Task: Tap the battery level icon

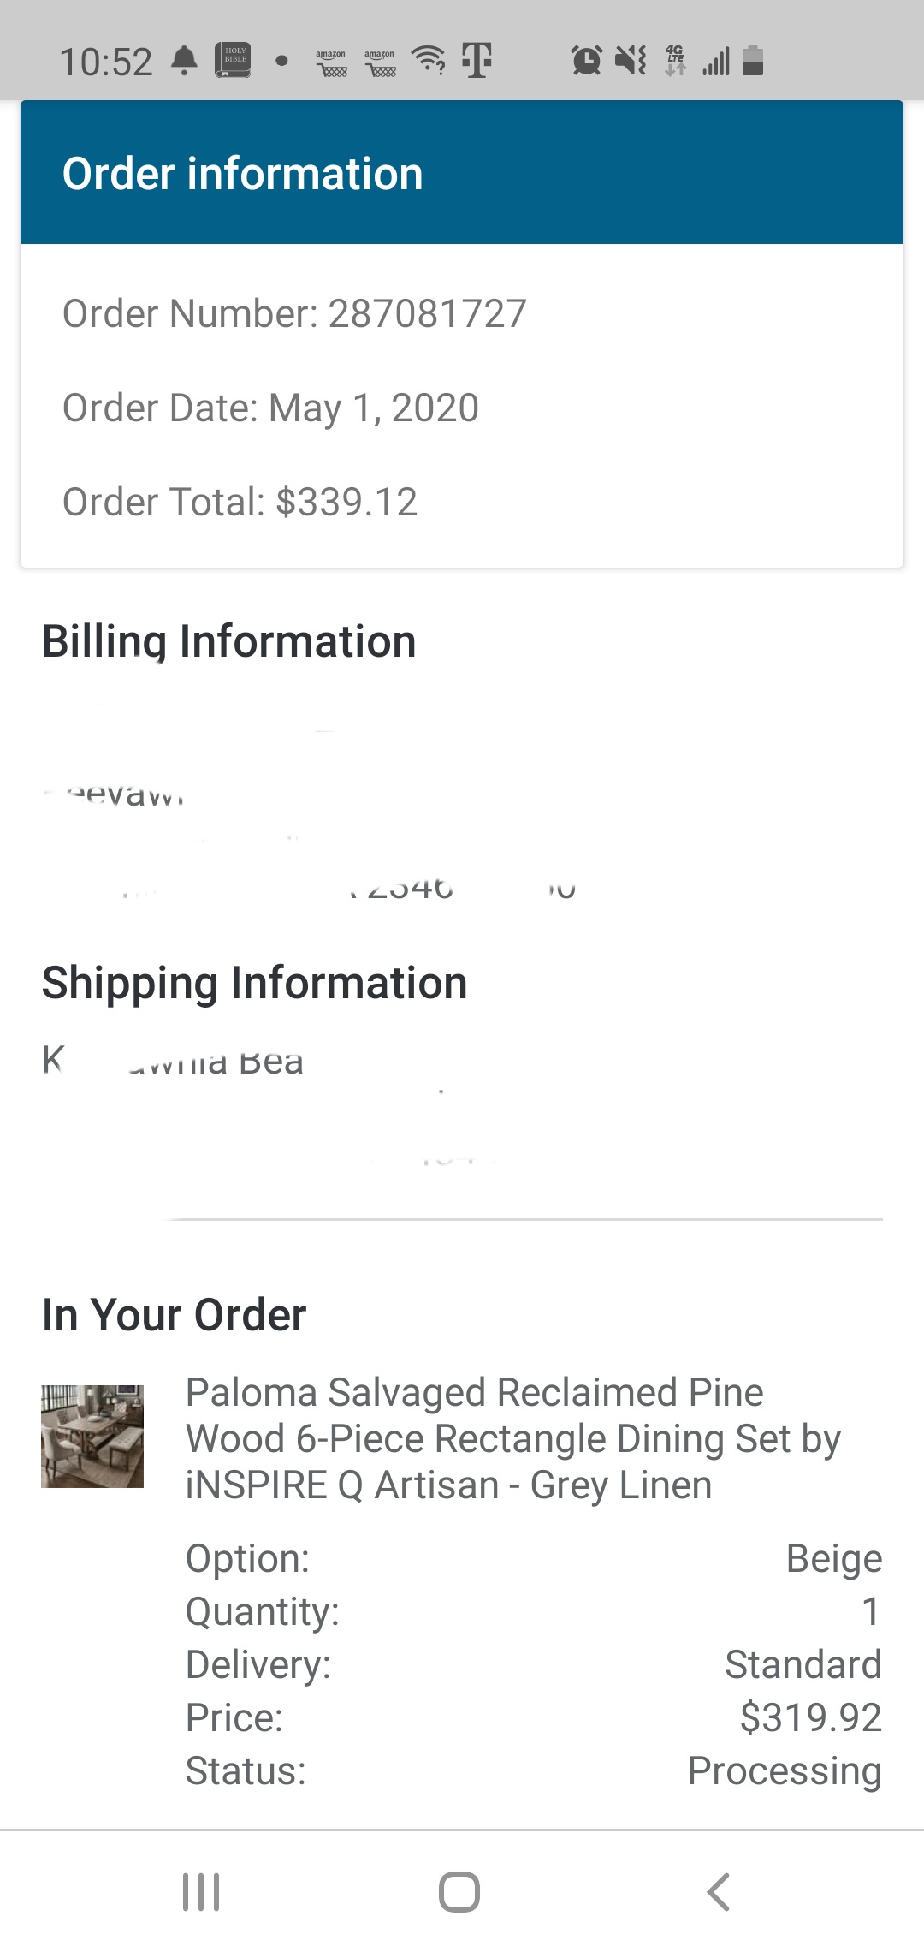Action: pyautogui.click(x=753, y=60)
